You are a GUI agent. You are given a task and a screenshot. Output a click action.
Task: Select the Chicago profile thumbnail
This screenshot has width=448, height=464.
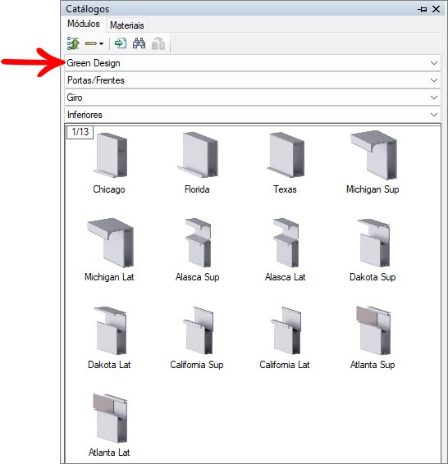110,156
